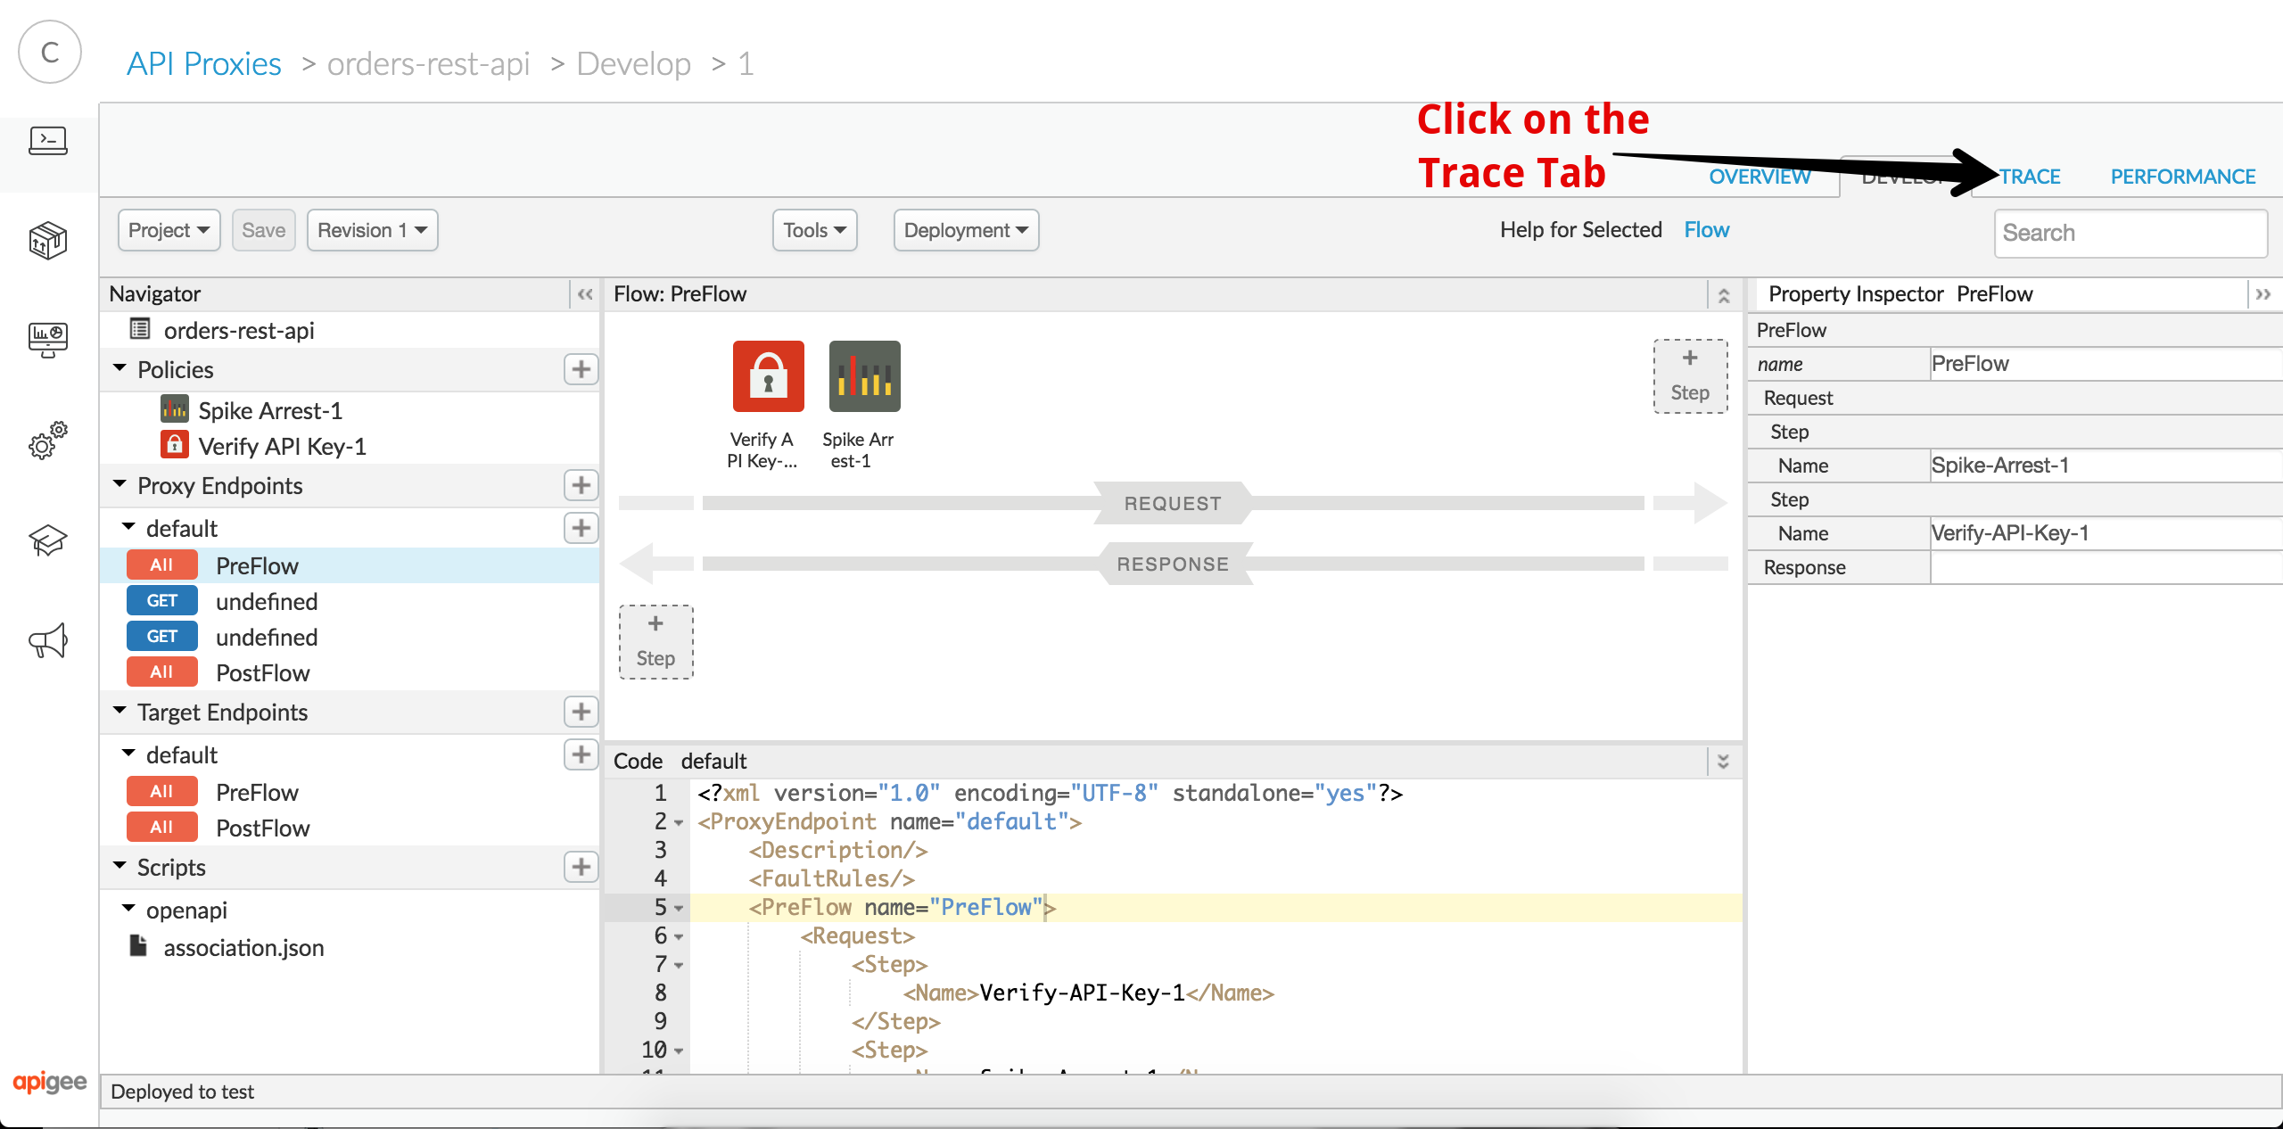This screenshot has height=1129, width=2283.
Task: Select the OVERVIEW tab
Action: [x=1760, y=175]
